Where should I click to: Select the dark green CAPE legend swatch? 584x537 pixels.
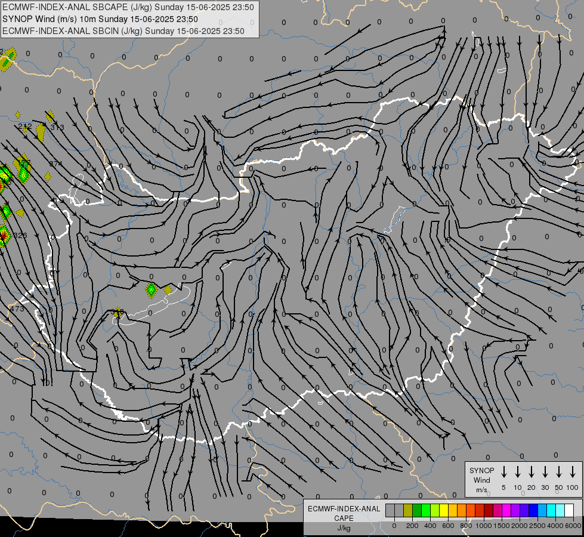pos(417,511)
